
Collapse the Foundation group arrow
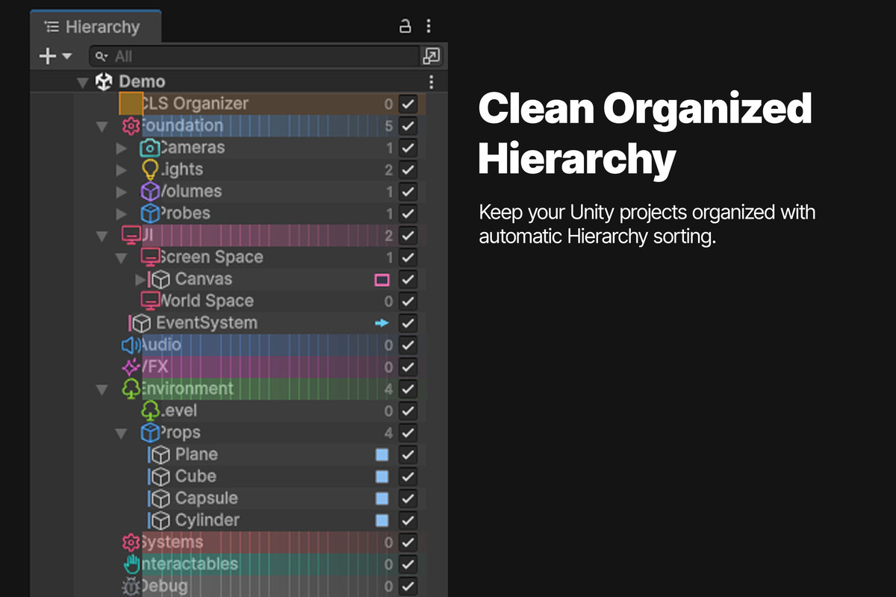102,126
